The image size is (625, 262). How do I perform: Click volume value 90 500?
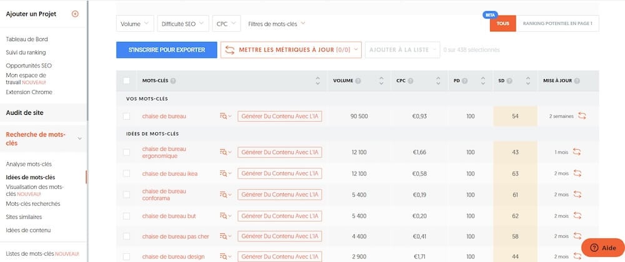point(359,116)
